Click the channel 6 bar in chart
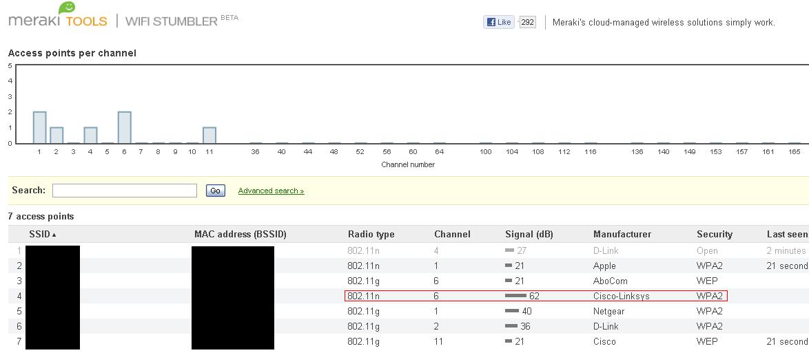Screen dimensions: 809x355 (x=124, y=127)
